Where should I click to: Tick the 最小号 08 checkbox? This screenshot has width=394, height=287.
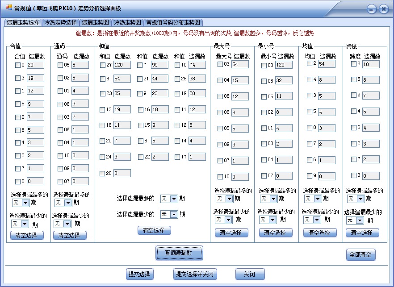pos(264,65)
